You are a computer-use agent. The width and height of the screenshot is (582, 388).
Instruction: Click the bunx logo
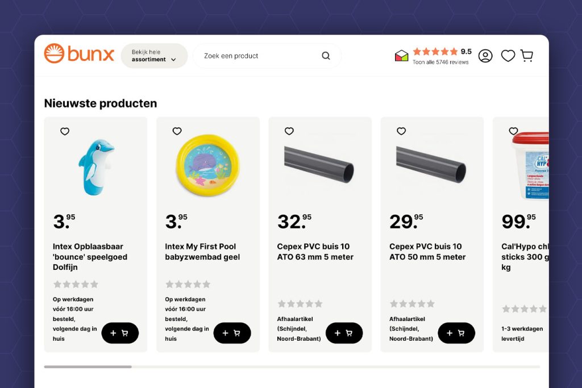tap(79, 54)
